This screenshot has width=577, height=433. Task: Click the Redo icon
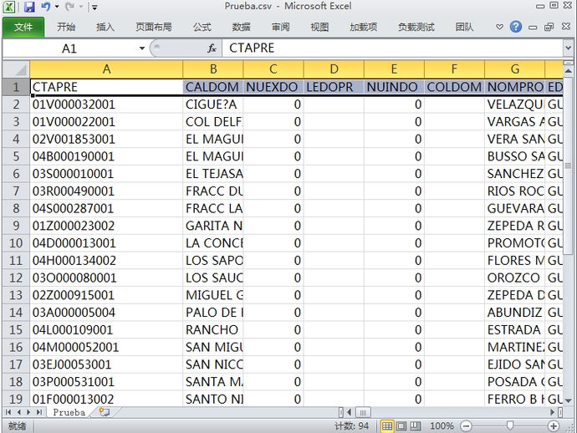tap(70, 7)
